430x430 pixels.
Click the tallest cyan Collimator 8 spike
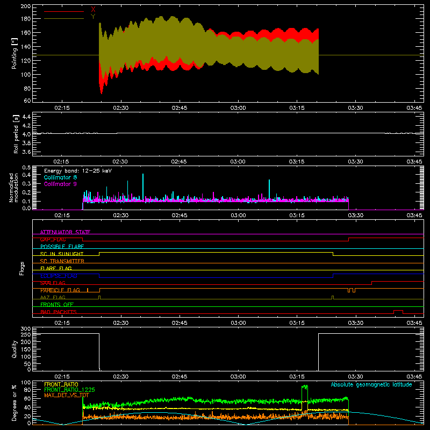(x=143, y=187)
